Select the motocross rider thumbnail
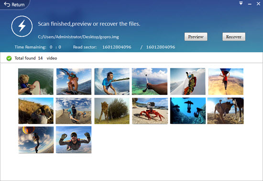Viewport: 263px width, 181px height. [74, 111]
